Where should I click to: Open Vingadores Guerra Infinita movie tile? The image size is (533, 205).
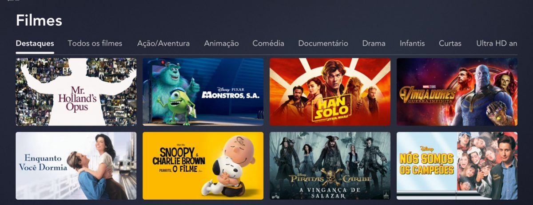[x=457, y=92]
